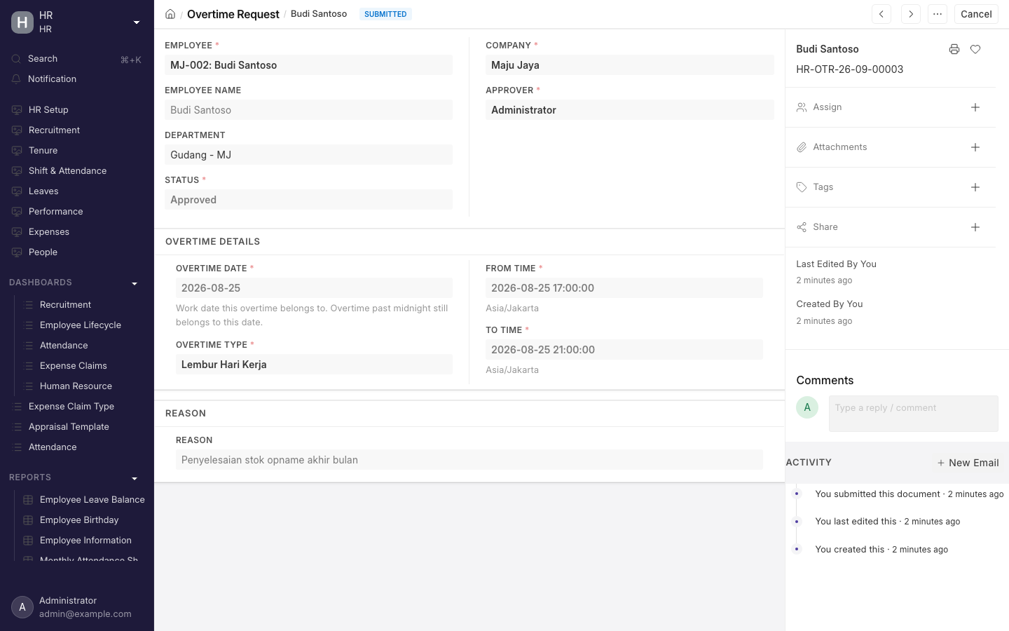The image size is (1009, 631).
Task: Open the Approver field selector
Action: [630, 110]
